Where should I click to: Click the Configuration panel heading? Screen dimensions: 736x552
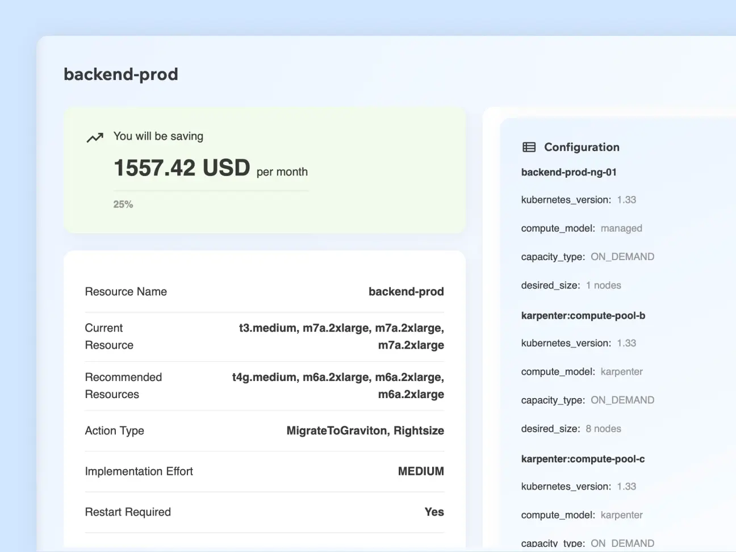pos(582,147)
